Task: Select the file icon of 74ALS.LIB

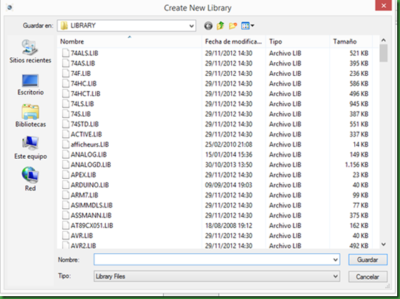Action: (66, 53)
